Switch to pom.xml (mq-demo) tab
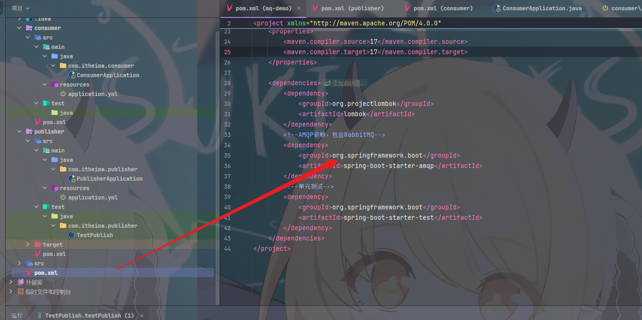Screen dimensions: 642x320 (x=264, y=8)
